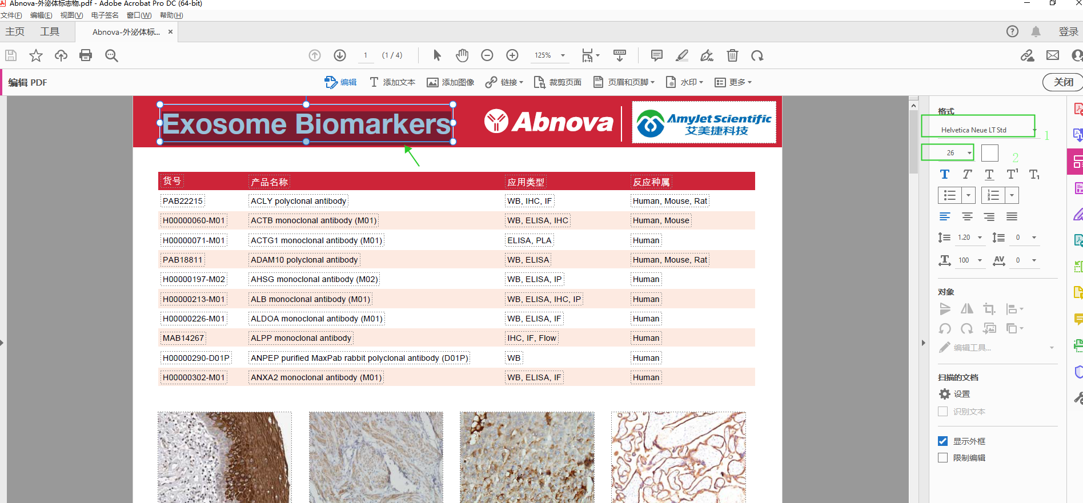
Task: Open the Helvetica Neue font dropdown
Action: pyautogui.click(x=1034, y=130)
